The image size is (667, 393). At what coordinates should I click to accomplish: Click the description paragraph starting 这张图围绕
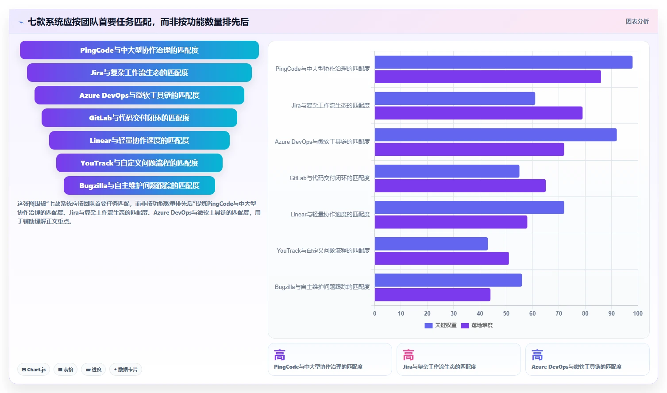pos(139,212)
